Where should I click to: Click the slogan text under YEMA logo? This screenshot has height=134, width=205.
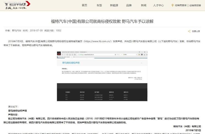pyautogui.click(x=16, y=8)
